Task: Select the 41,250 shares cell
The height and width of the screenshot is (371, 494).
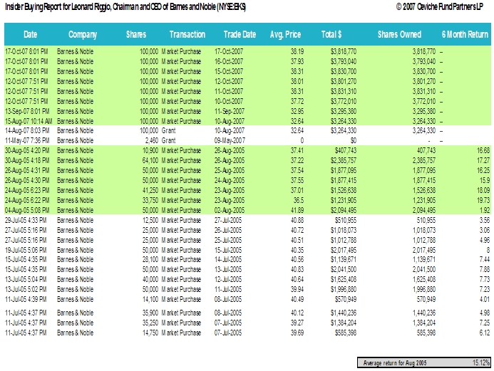Action: [x=150, y=190]
